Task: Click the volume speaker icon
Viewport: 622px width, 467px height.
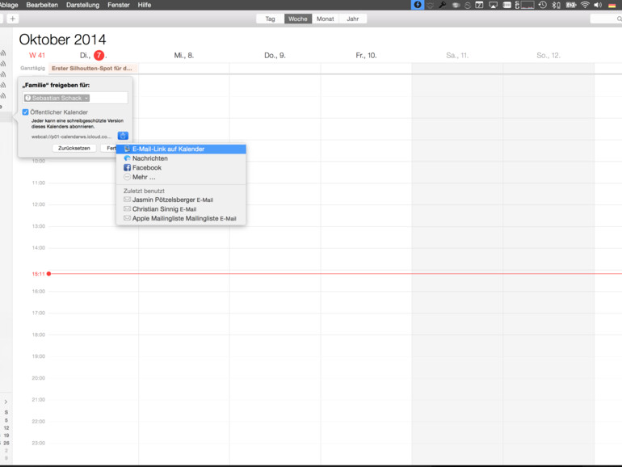Action: (598, 5)
